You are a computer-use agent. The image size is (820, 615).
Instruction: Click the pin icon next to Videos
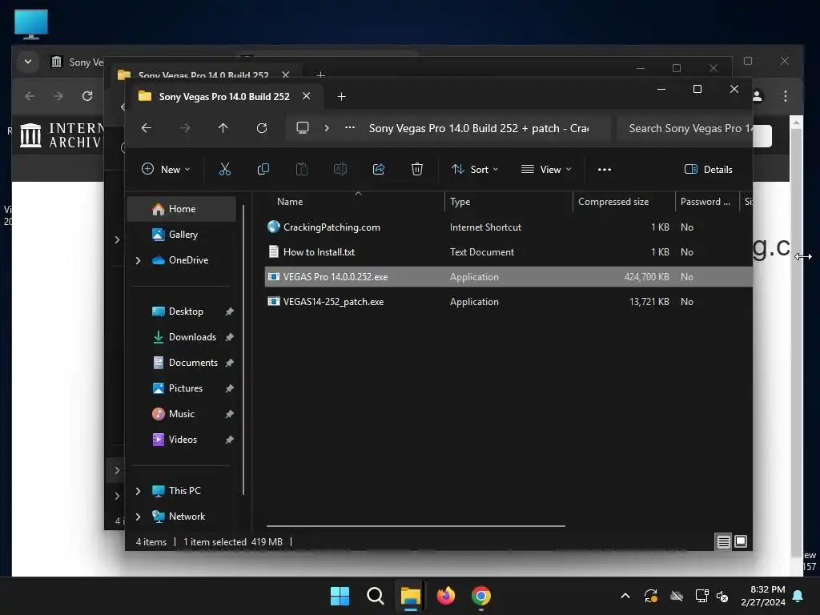coord(229,440)
